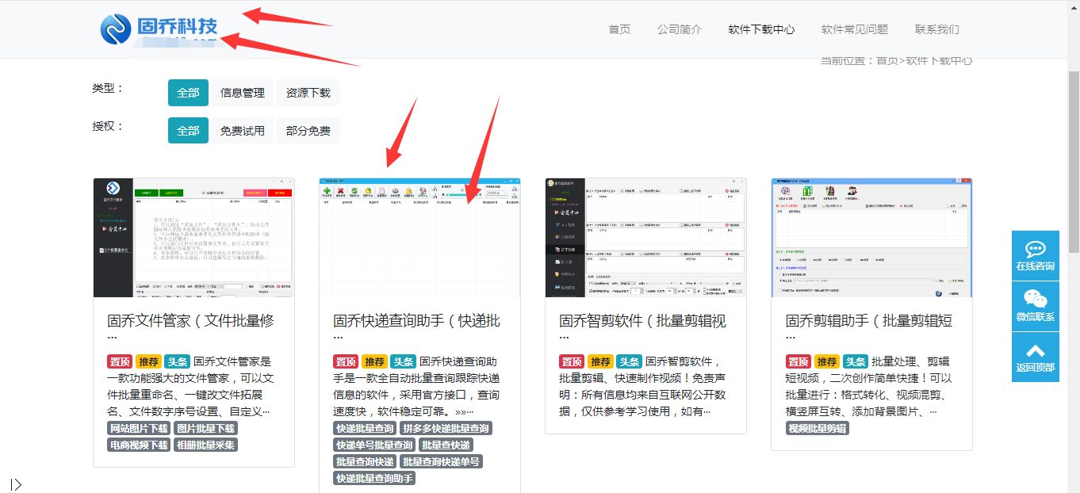Image resolution: width=1080 pixels, height=493 pixels.
Task: Select 资源下载 under the 类型 filter
Action: click(308, 92)
